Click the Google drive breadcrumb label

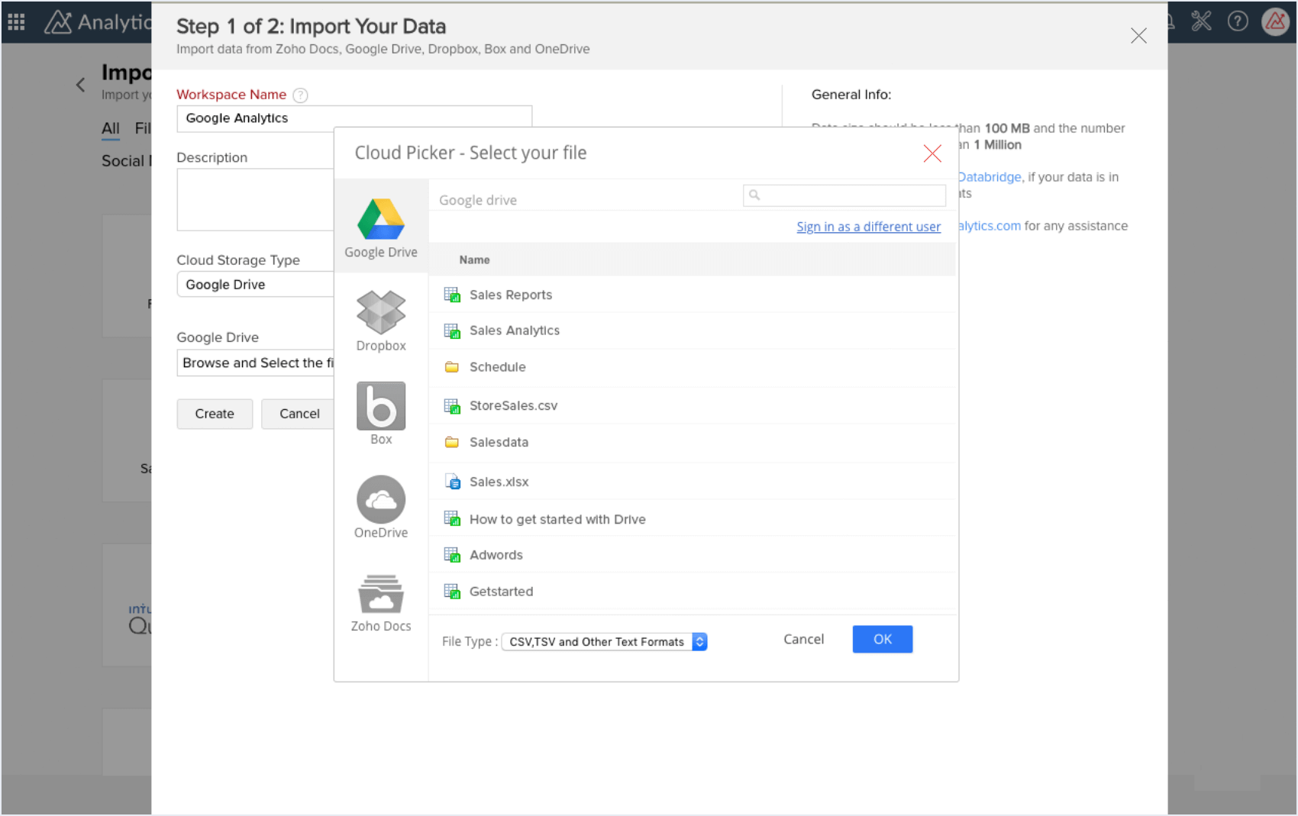478,200
